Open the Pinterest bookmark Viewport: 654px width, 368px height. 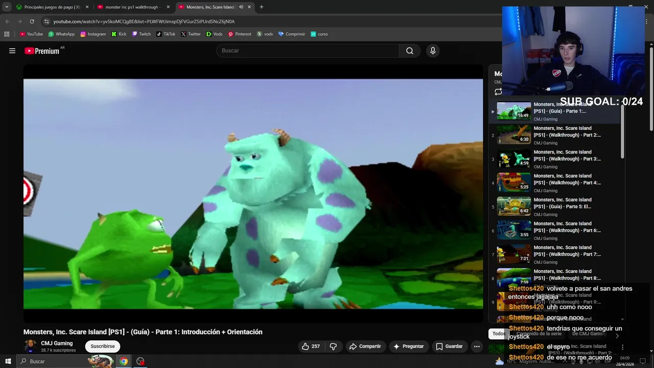(x=240, y=34)
